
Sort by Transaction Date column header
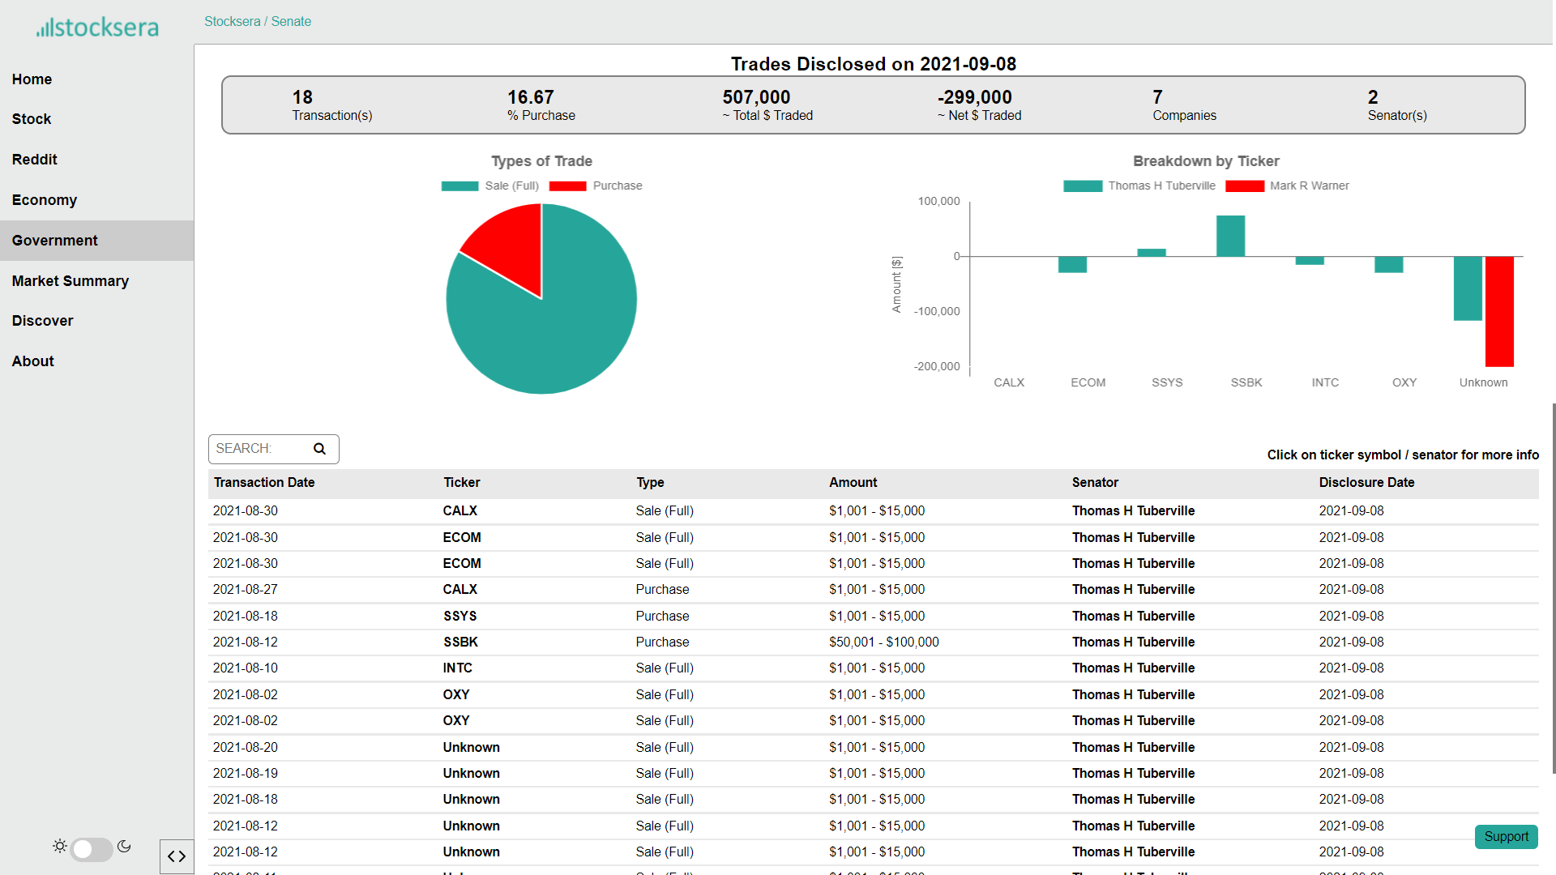coord(264,482)
